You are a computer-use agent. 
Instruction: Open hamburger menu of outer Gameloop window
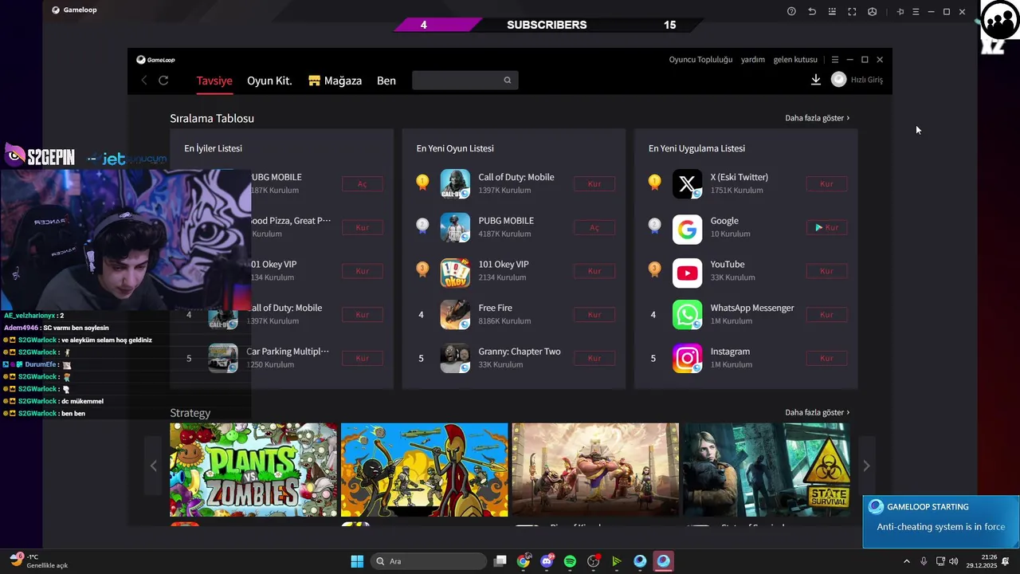tap(916, 11)
